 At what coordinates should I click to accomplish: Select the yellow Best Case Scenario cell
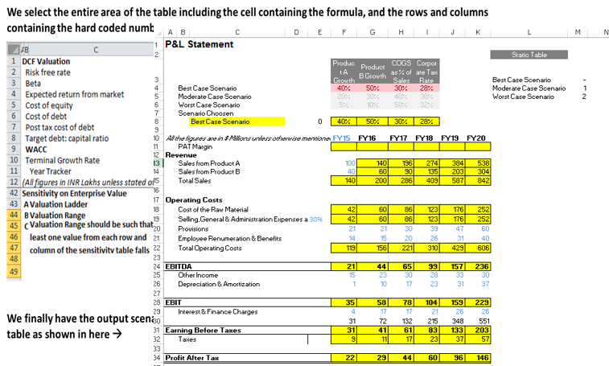tap(237, 121)
